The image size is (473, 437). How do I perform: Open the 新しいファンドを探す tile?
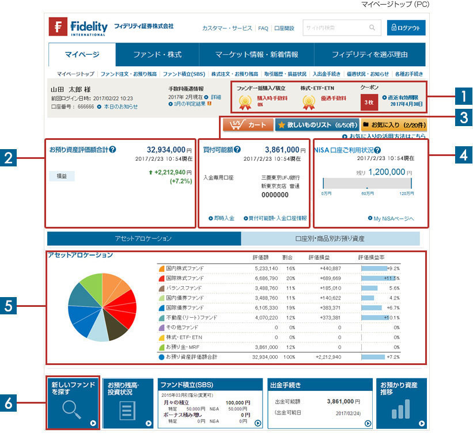pos(73,402)
